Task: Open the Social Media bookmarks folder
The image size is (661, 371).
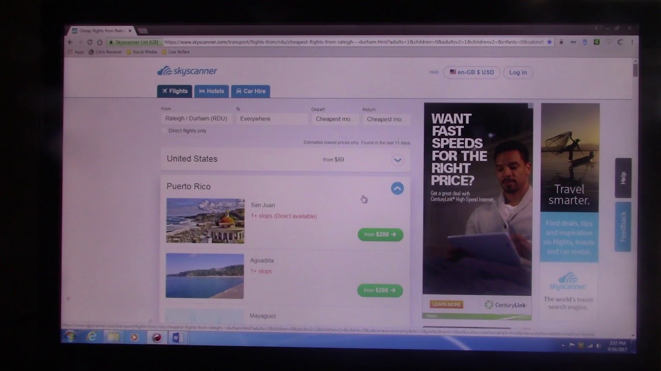Action: (141, 52)
